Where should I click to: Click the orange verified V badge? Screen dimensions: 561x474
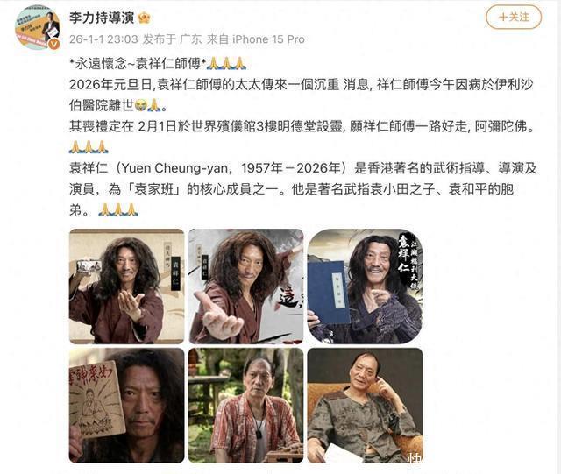click(54, 44)
